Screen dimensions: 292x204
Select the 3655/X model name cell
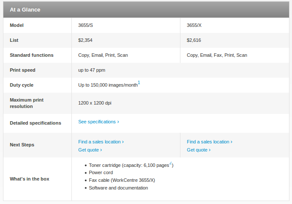[194, 25]
